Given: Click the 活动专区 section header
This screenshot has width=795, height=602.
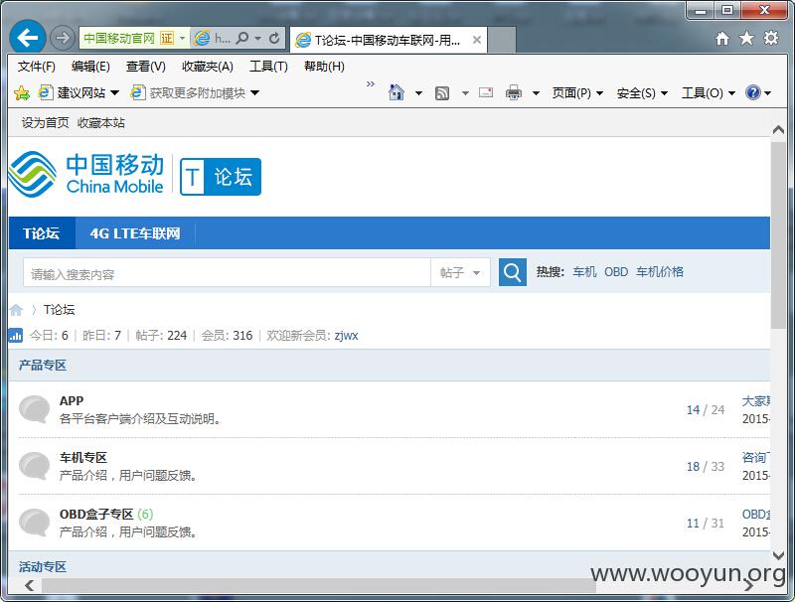Looking at the screenshot, I should point(43,566).
